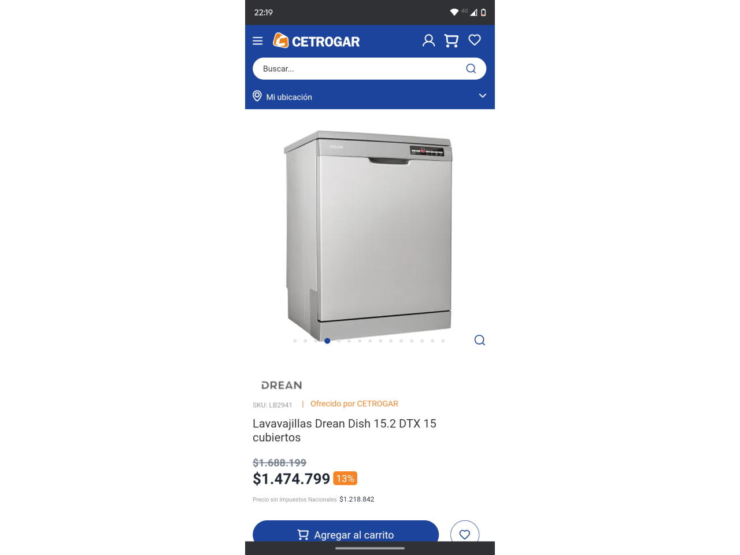This screenshot has height=555, width=740.
Task: Select the last image carousel dot
Action: coord(443,341)
